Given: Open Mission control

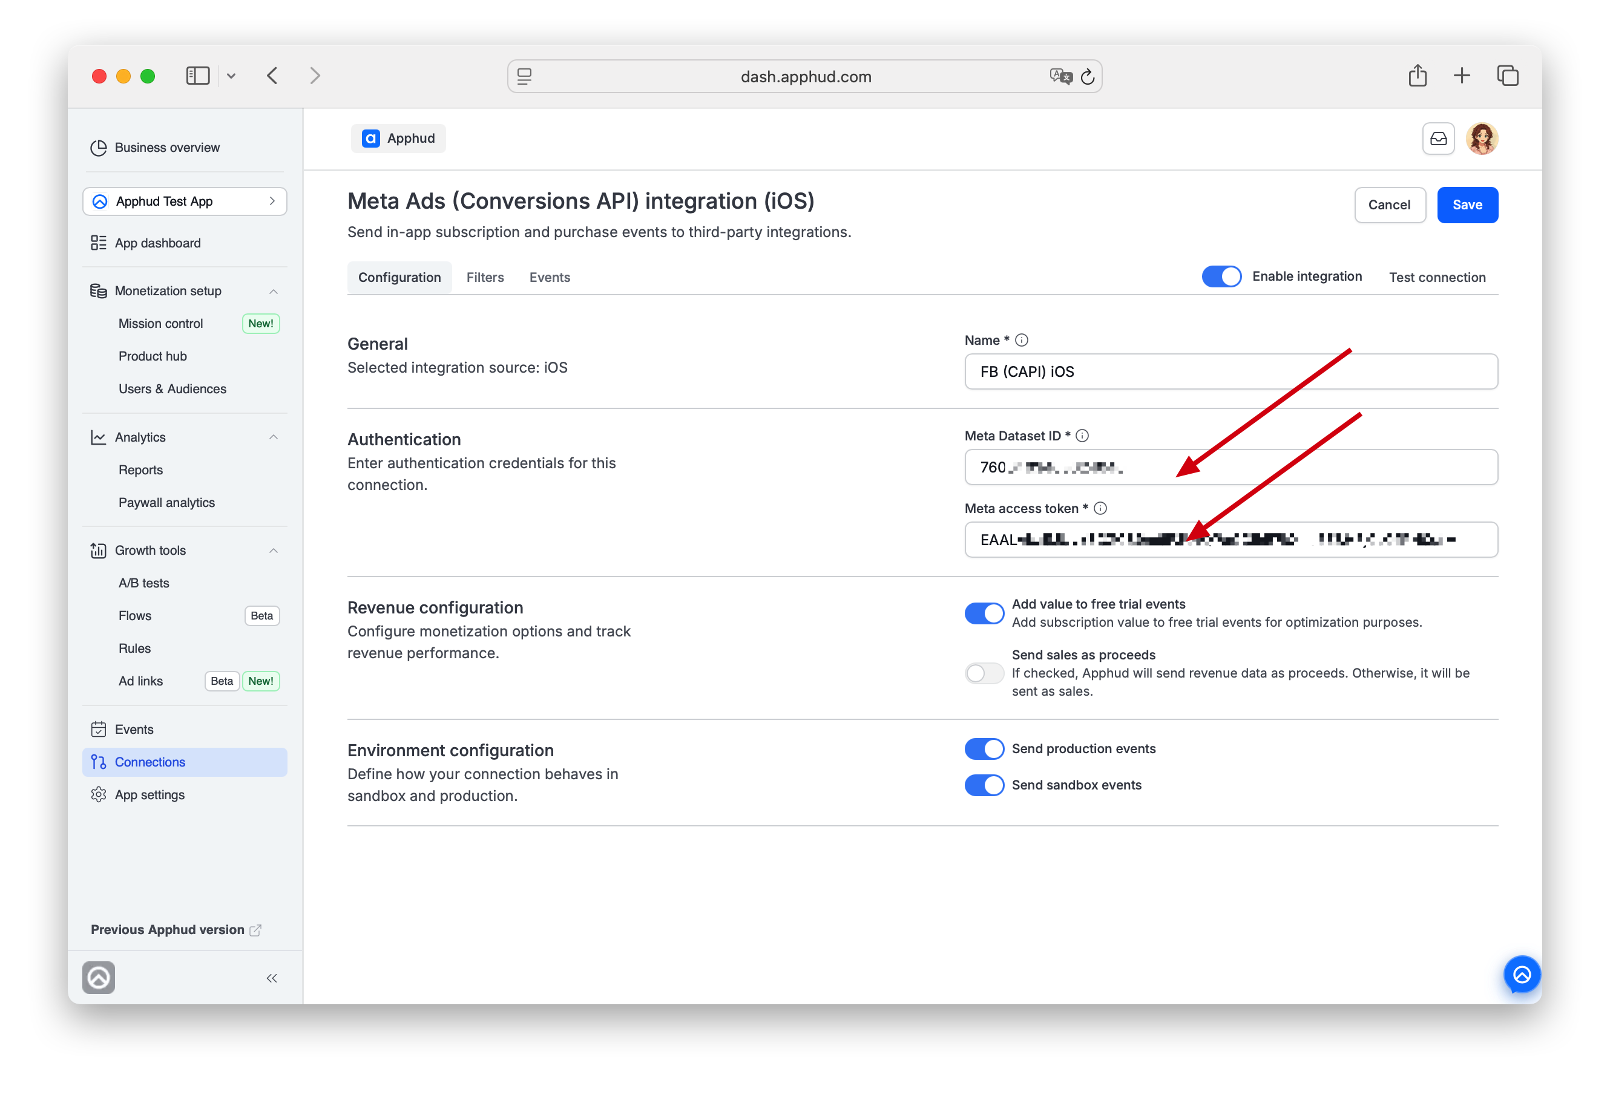Looking at the screenshot, I should click(x=161, y=324).
